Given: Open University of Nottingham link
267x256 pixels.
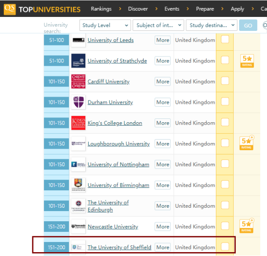Looking at the screenshot, I should [x=119, y=165].
